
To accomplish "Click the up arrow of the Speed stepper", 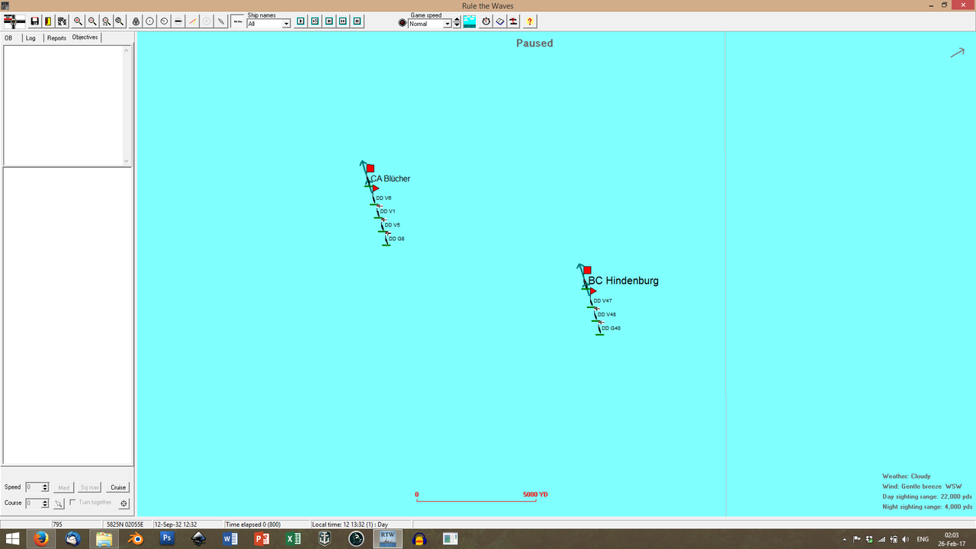I will coord(44,484).
